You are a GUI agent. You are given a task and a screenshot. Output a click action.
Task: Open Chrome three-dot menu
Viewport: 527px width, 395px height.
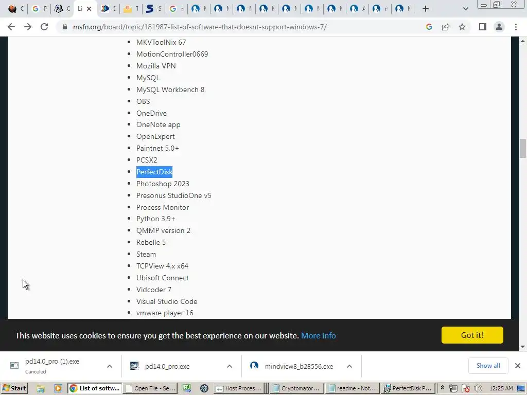click(516, 27)
